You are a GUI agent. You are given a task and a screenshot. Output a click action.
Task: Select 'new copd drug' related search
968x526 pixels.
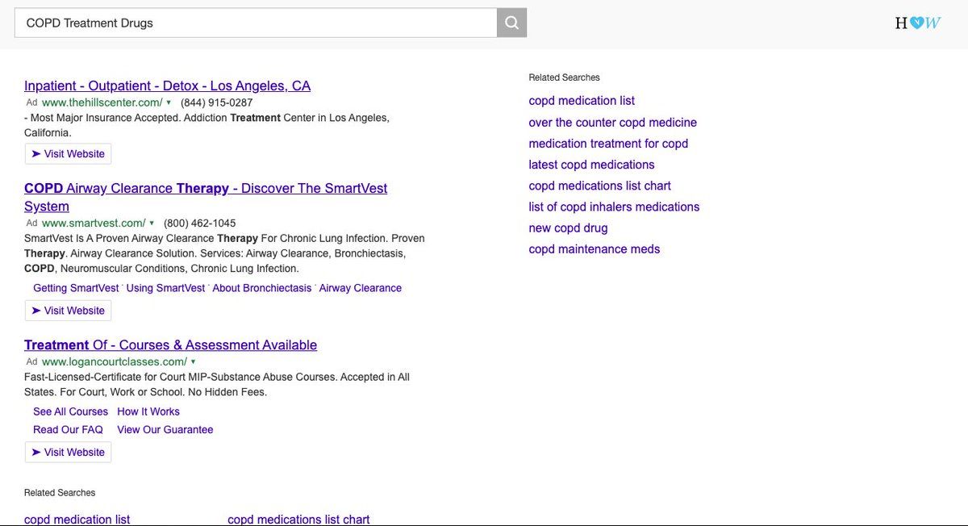(x=568, y=228)
